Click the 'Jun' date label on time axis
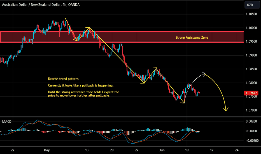Viewport: 261px width, 154px height. 162,150
